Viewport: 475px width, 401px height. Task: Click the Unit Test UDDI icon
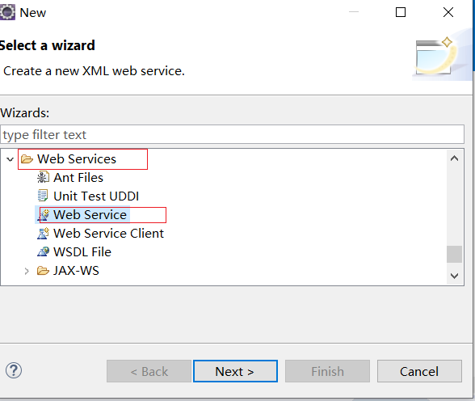pos(43,196)
